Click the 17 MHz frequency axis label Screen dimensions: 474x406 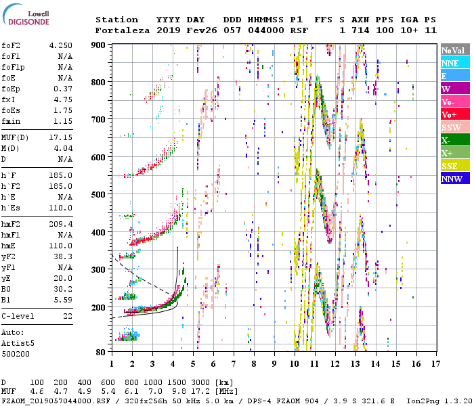point(435,364)
